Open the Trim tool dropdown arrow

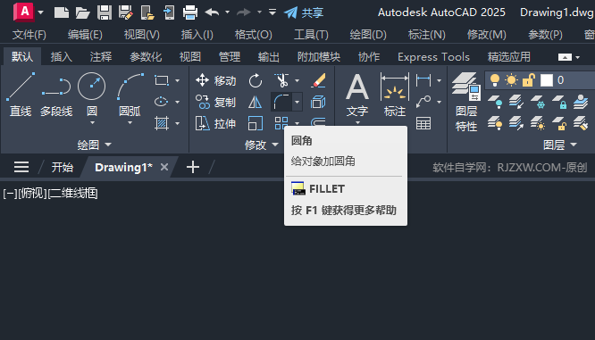point(297,80)
